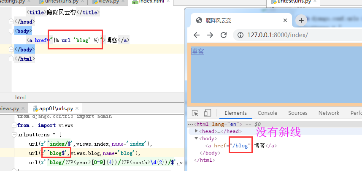Toggle the DevTools device toolbar icon
Image resolution: width=362 pixels, height=171 pixels.
pyautogui.click(x=207, y=113)
